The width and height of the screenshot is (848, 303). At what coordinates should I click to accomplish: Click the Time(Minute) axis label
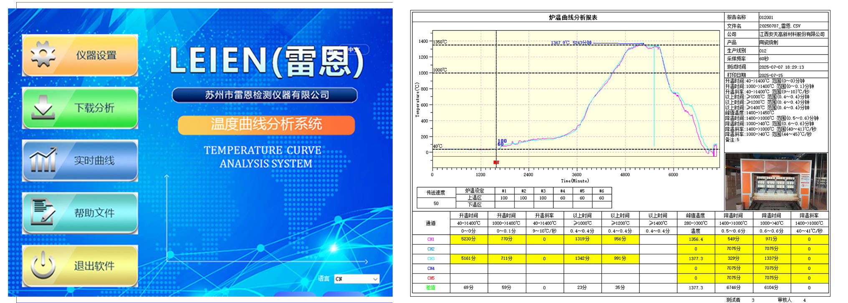click(x=575, y=181)
